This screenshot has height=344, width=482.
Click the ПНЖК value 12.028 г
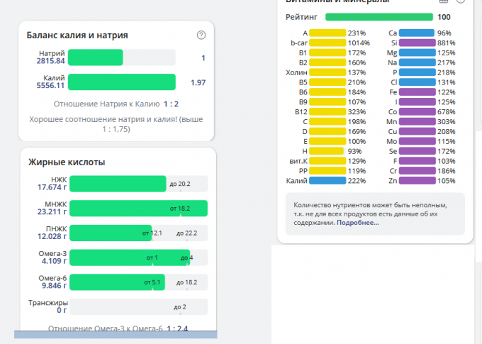pyautogui.click(x=52, y=236)
